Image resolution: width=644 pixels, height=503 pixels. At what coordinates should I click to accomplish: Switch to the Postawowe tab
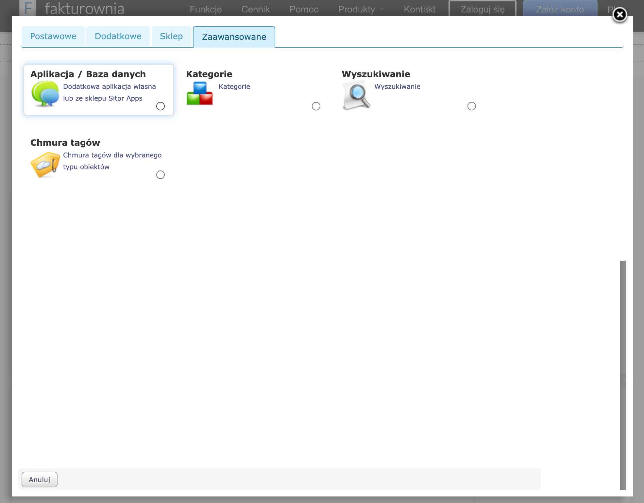tap(53, 36)
